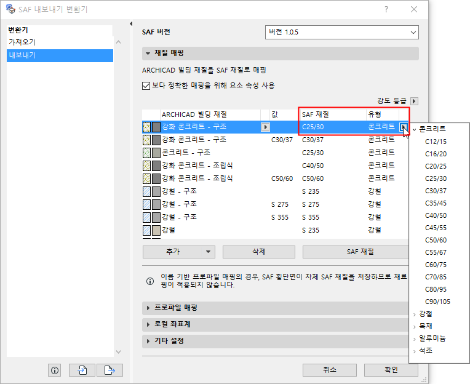Image resolution: width=470 pixels, height=384 pixels.
Task: Choose C20/25 from the concrete list
Action: [436, 166]
